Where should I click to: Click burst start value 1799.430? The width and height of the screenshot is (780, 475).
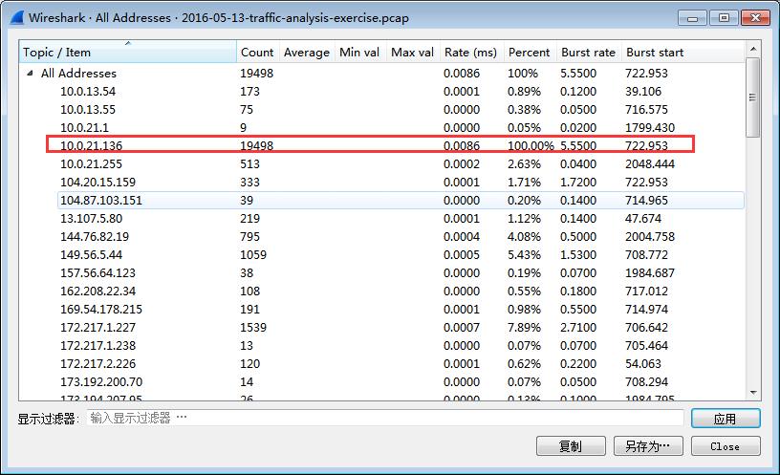tap(650, 128)
